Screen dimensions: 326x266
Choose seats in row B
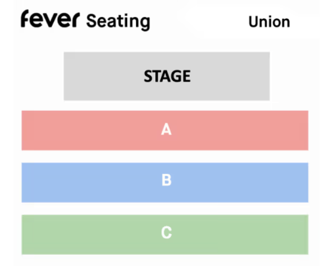pos(106,182)
